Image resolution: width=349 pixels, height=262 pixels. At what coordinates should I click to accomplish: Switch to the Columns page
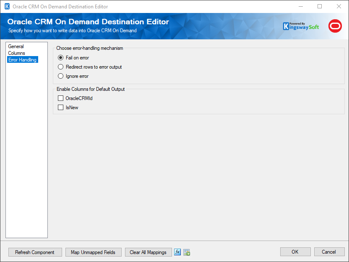coord(16,53)
